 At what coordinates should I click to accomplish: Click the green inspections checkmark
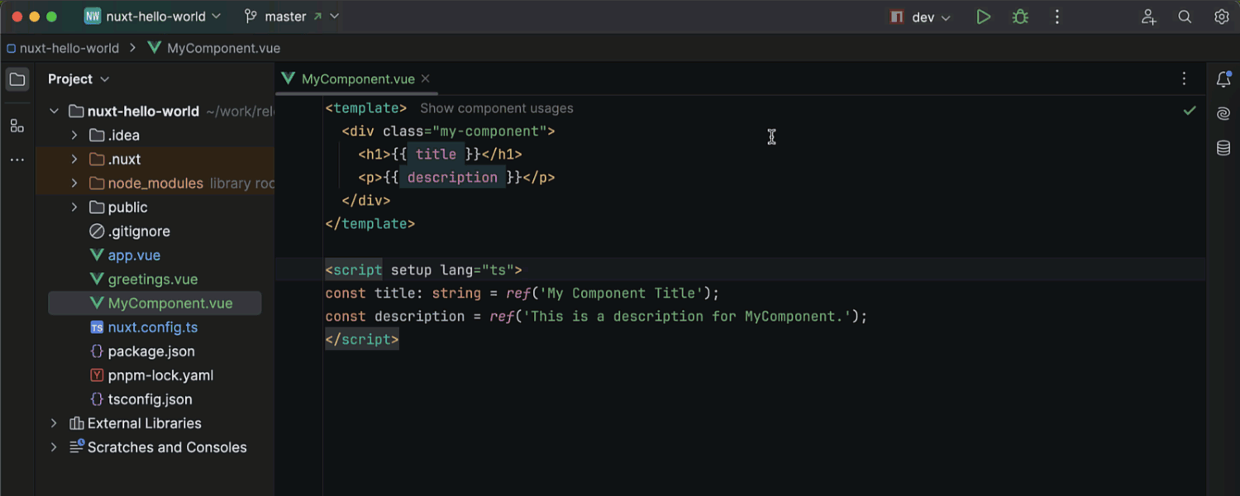coord(1190,110)
